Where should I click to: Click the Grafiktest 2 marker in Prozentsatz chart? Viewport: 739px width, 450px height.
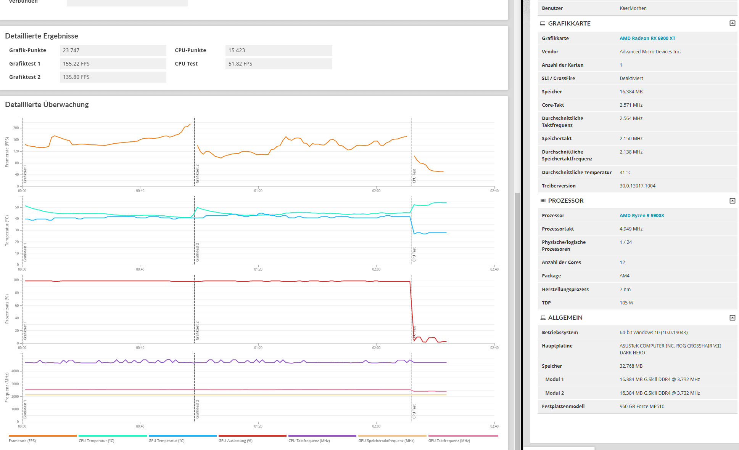(197, 331)
